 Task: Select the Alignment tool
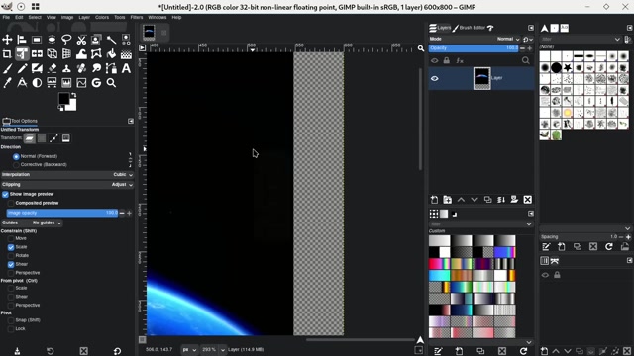coord(22,40)
